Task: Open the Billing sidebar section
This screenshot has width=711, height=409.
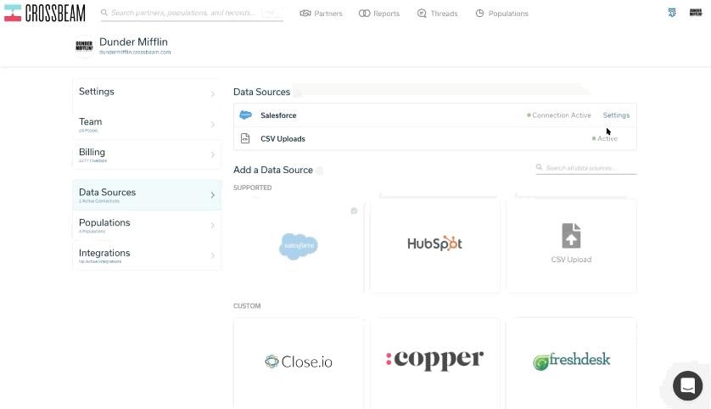Action: pos(147,154)
